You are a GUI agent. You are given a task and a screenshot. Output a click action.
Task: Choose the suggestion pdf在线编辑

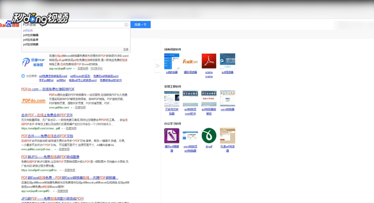point(30,35)
